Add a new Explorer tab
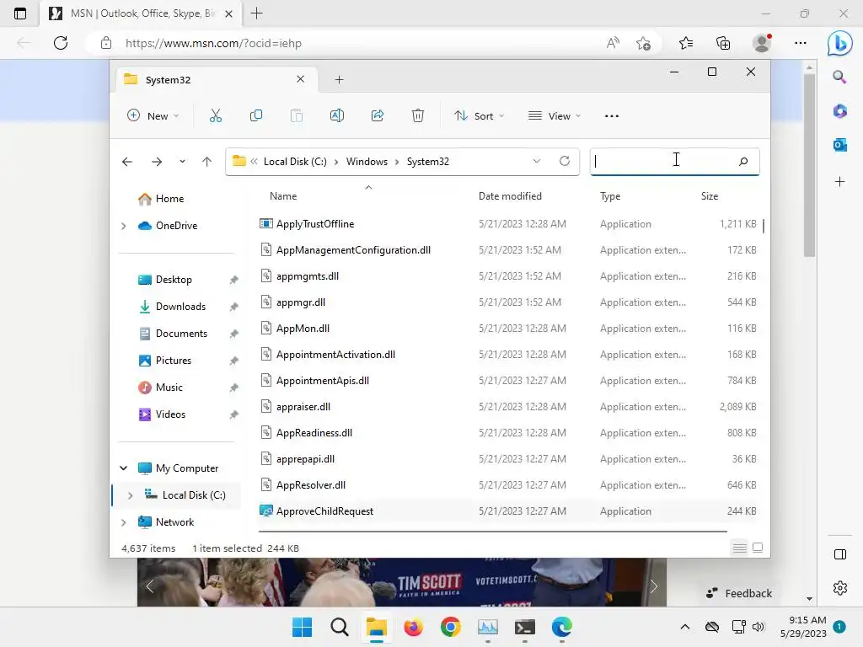The image size is (863, 647). coord(339,80)
